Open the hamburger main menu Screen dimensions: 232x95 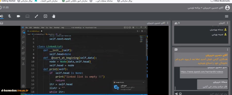[227, 16]
